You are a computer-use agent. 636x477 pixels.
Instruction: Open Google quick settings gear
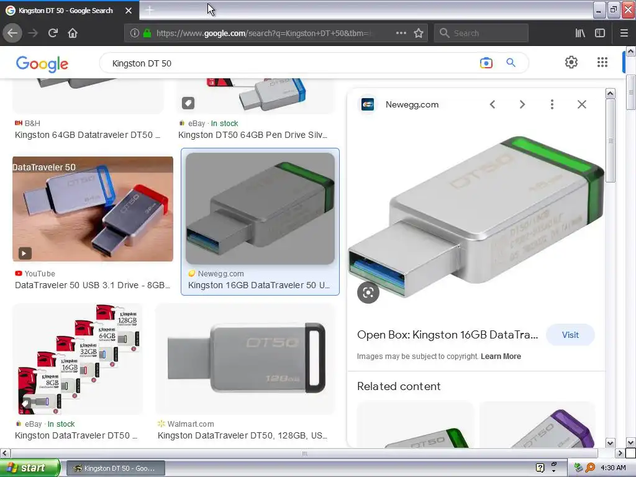click(x=571, y=62)
